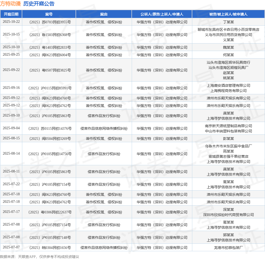Select date cell 2025-08-14
The image size is (265, 259).
[11, 153]
